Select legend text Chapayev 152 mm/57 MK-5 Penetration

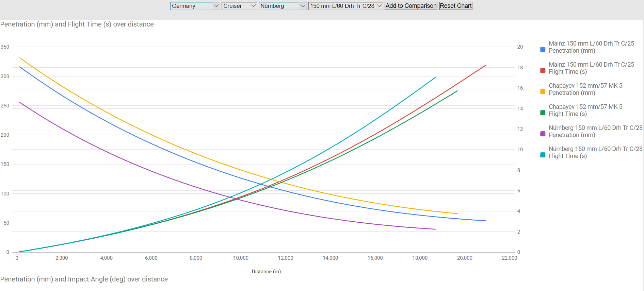pos(585,89)
